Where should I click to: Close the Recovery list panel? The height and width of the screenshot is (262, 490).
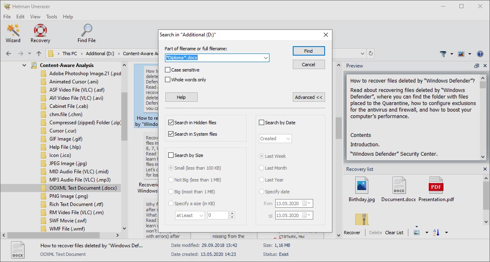485,169
